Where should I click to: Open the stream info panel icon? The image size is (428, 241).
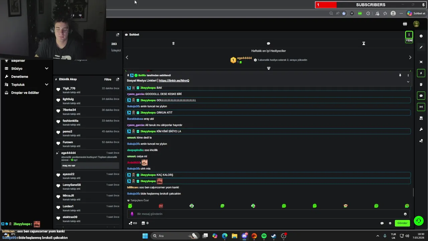(421, 36)
